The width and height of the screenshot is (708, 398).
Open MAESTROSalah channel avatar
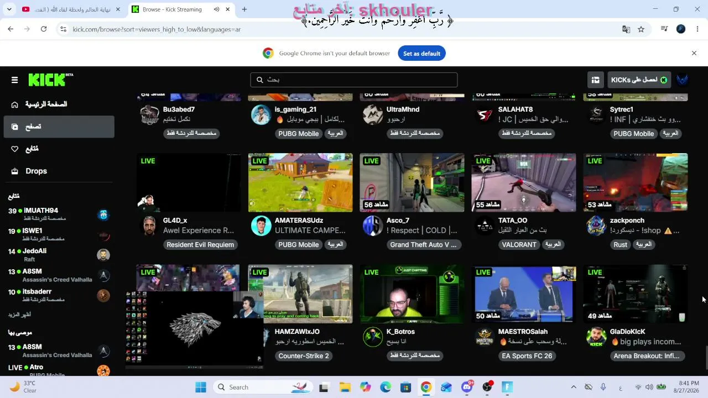(485, 337)
